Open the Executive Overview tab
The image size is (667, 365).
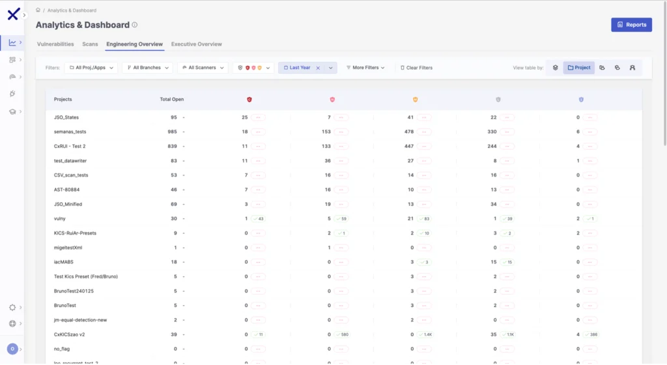click(197, 44)
